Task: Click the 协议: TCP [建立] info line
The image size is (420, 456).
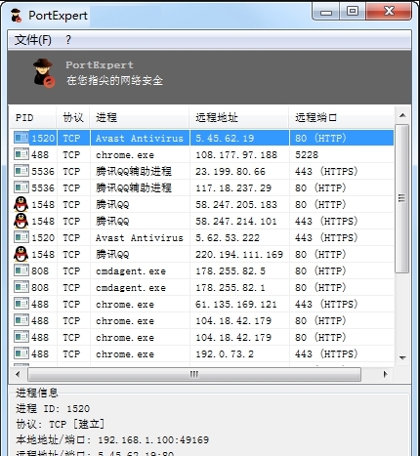Action: pyautogui.click(x=61, y=424)
